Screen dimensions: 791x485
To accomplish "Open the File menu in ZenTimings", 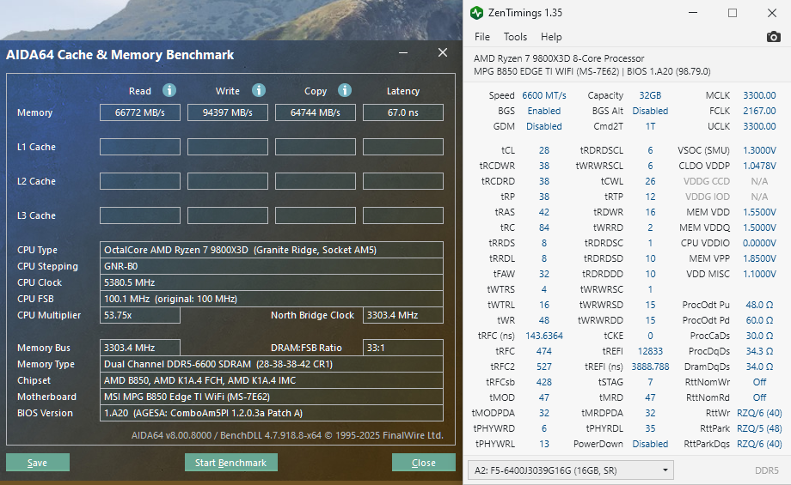I will coord(481,37).
